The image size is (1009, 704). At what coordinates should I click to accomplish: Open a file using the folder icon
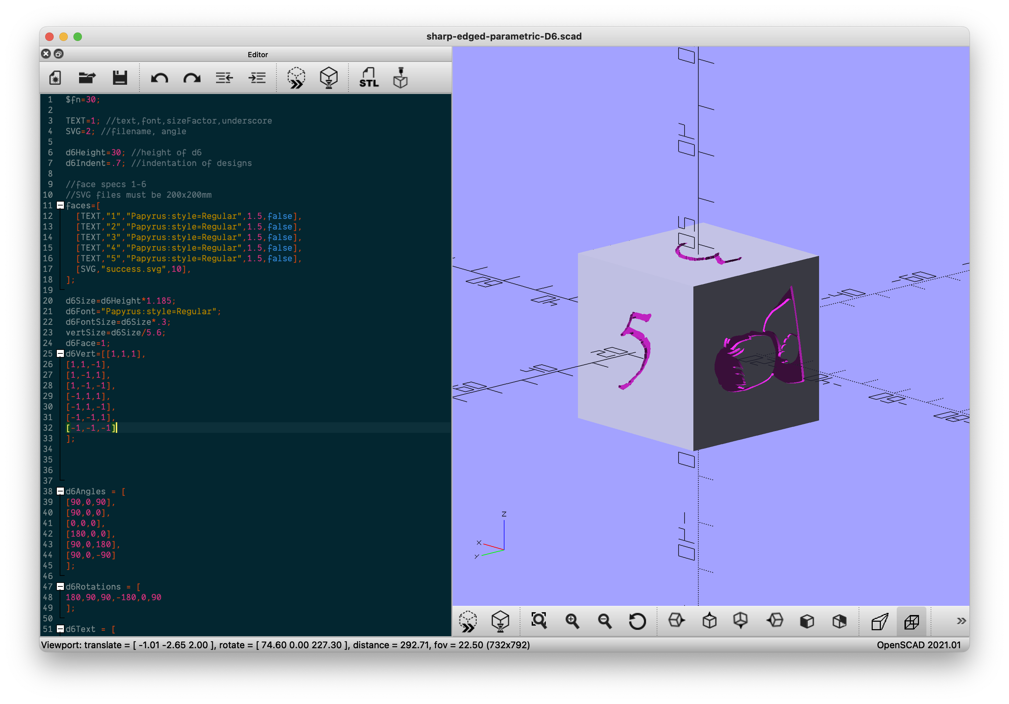[x=87, y=78]
